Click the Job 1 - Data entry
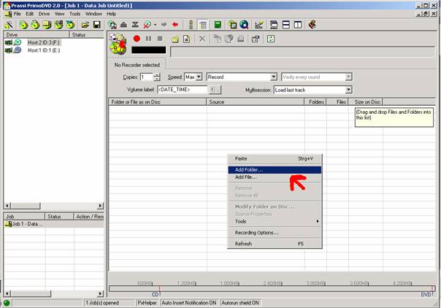This screenshot has width=441, height=308. click(26, 224)
